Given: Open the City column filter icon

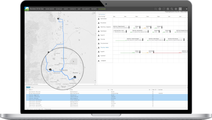Looking at the screenshot, I should click(x=149, y=90).
